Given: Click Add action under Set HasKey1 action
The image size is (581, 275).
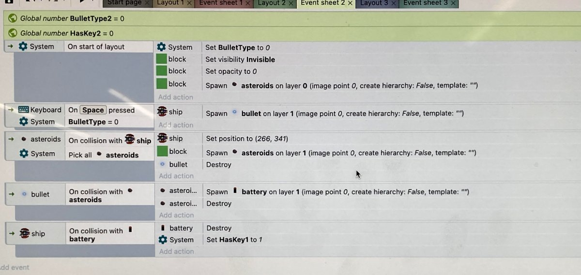Looking at the screenshot, I should pos(176,251).
